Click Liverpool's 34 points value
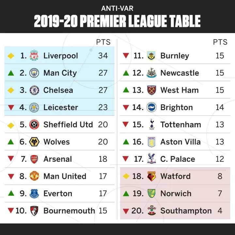 [103, 55]
